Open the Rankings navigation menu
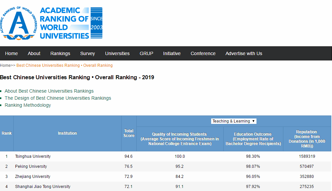 (x=60, y=53)
